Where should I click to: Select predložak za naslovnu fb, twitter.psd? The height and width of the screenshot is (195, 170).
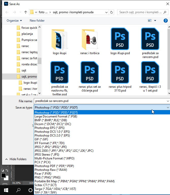[x=59, y=78]
